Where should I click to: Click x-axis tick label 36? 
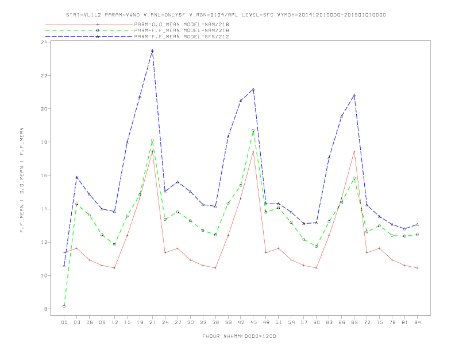215,322
